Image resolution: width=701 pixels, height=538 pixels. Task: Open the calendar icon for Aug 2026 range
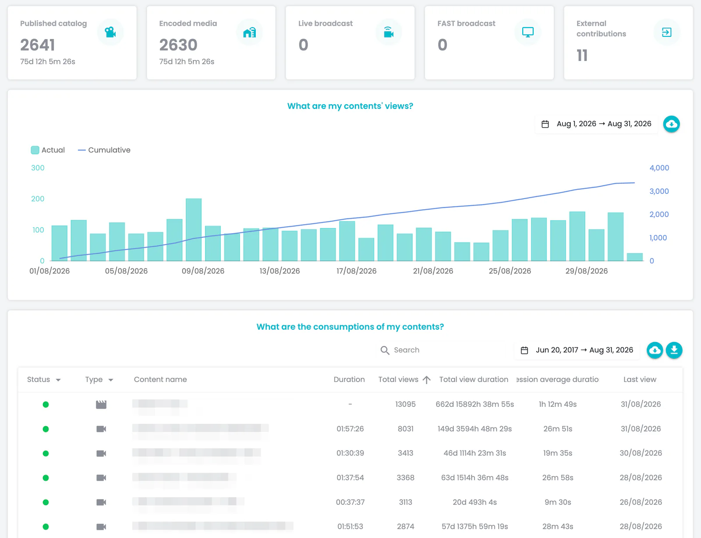click(545, 124)
